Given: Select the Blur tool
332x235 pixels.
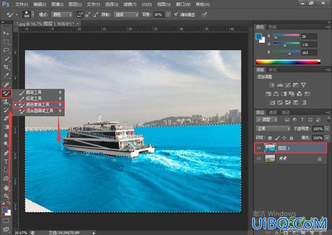Looking at the screenshot, I should pyautogui.click(x=6, y=135).
